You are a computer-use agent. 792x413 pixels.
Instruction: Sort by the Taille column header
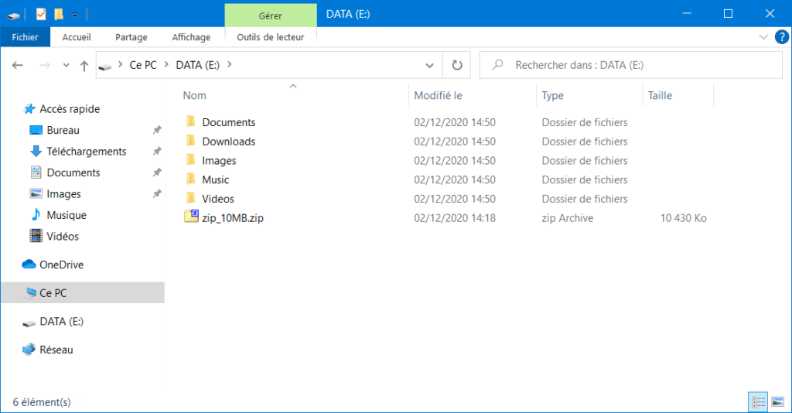click(x=660, y=95)
